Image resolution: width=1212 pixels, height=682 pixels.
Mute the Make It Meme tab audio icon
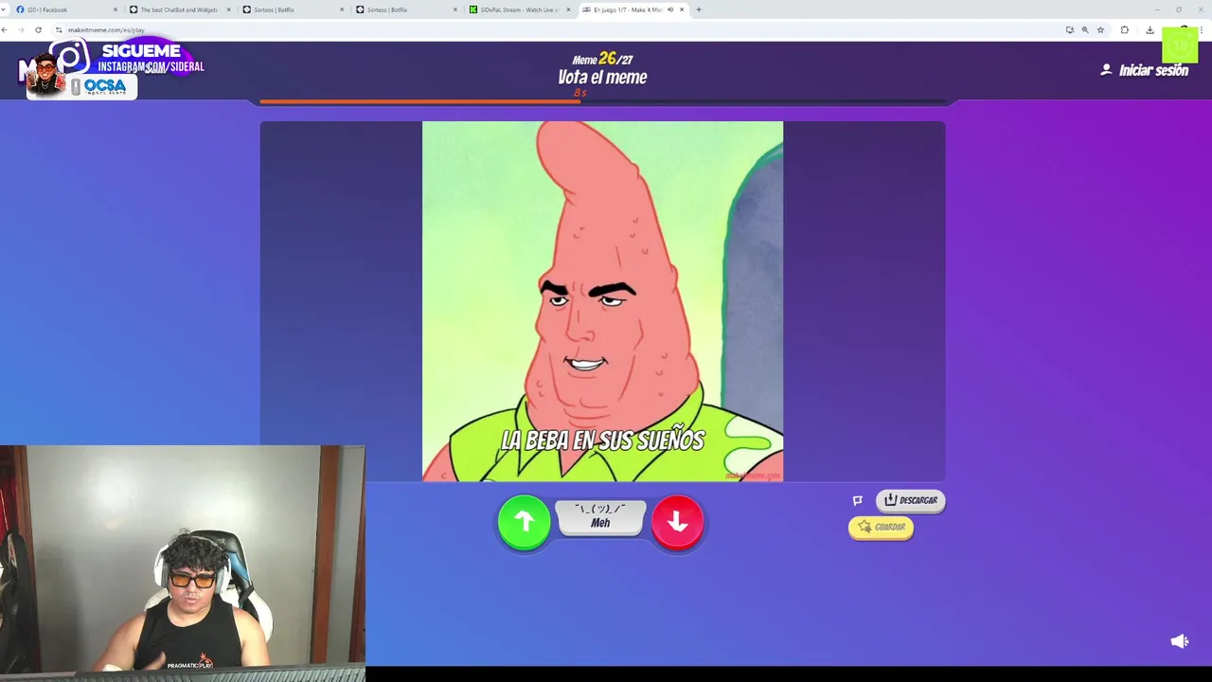(x=670, y=9)
